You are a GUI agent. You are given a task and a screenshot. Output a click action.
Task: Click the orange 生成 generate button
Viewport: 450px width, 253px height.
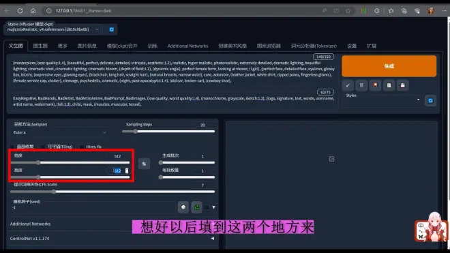coord(389,66)
